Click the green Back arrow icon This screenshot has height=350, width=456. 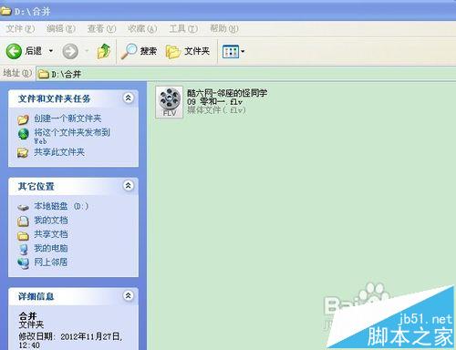(14, 51)
